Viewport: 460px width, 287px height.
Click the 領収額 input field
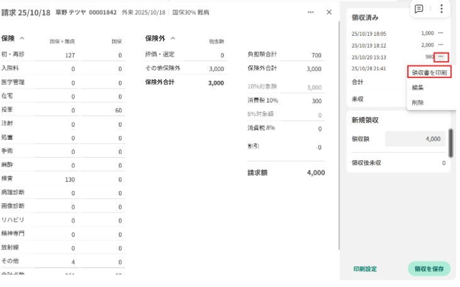point(415,139)
